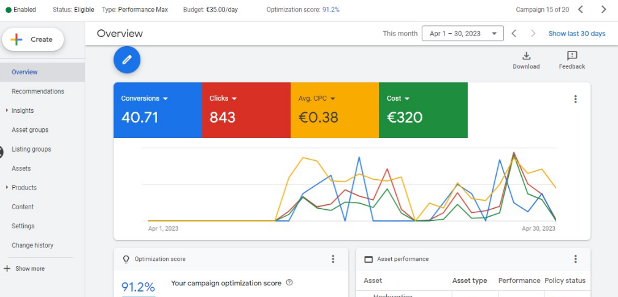The height and width of the screenshot is (297, 618).
Task: Click the Asset type column header
Action: pos(470,281)
